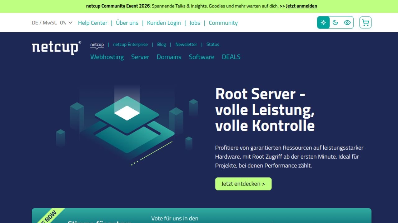Screen dimensions: 398x223
Task: Expand the DE / MwSt. 0% dropdown
Action: (52, 23)
